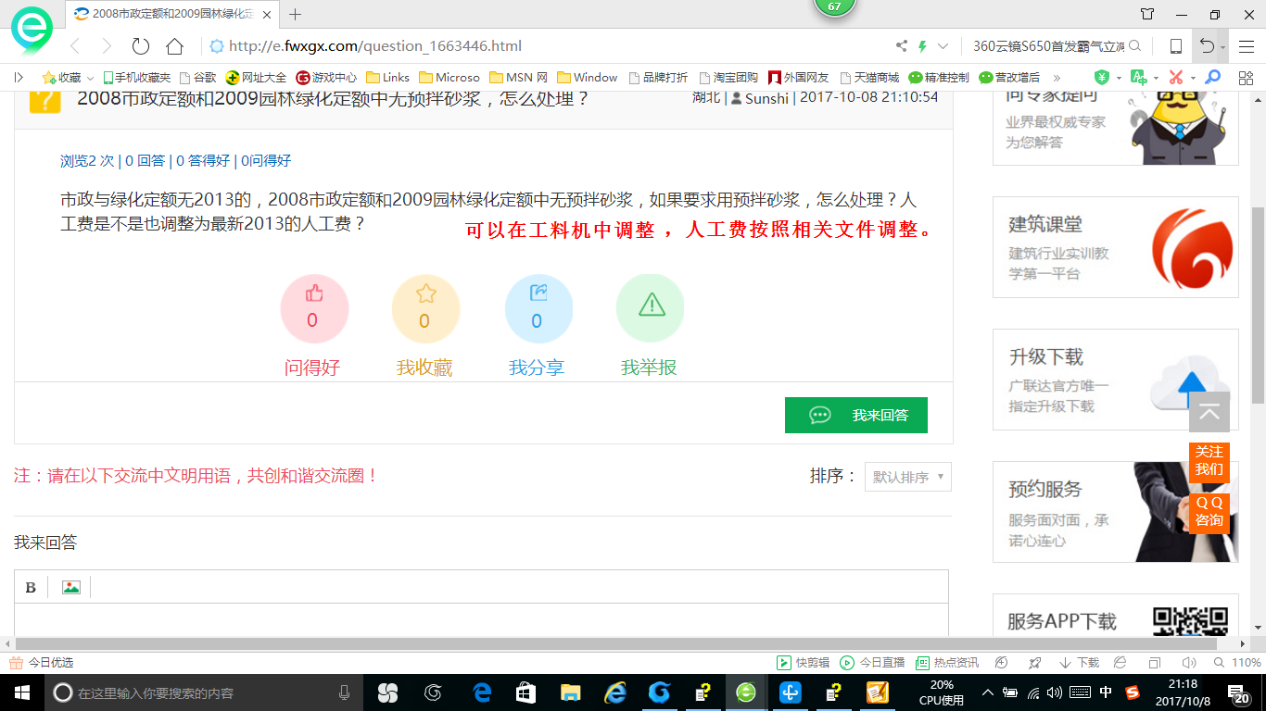Image resolution: width=1266 pixels, height=711 pixels.
Task: Open 今日直播 in the status bar
Action: [872, 663]
